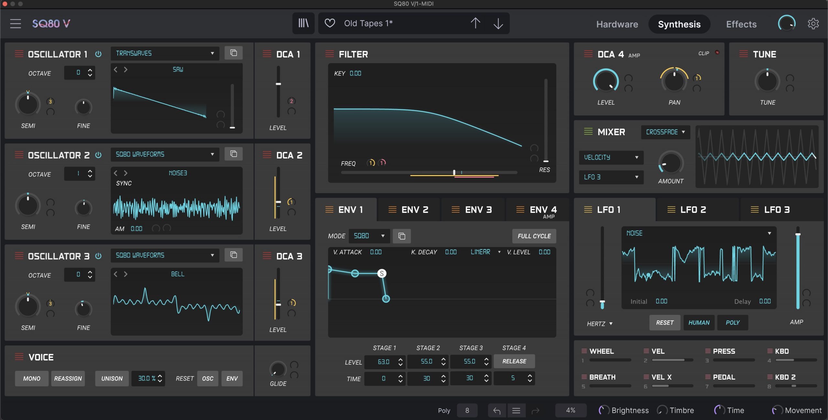Open envelope MODE SQ80 dropdown
This screenshot has width=828, height=420.
(x=369, y=236)
